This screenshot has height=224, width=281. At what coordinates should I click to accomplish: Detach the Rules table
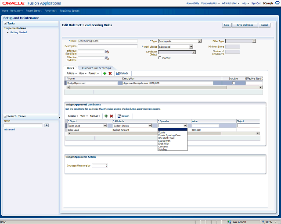pyautogui.click(x=122, y=73)
